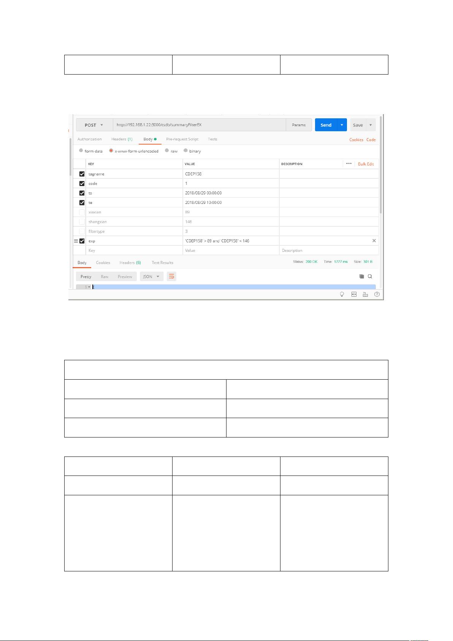Open the Code link
Viewport: 453px width, 641px height.
click(371, 140)
